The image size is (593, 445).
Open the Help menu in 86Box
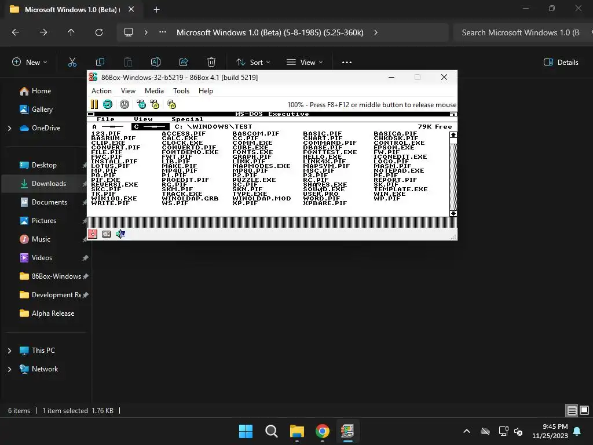click(206, 91)
